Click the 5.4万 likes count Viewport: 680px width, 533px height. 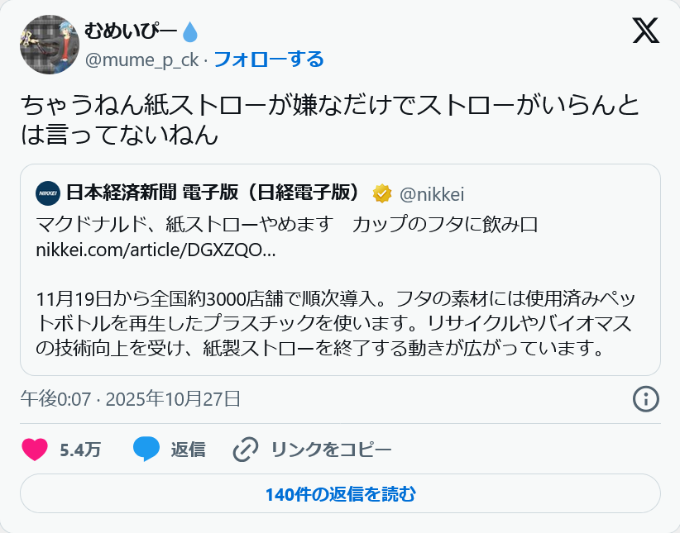(x=80, y=450)
